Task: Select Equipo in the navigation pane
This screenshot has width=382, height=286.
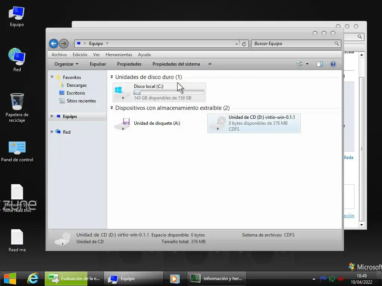Action: (x=70, y=117)
